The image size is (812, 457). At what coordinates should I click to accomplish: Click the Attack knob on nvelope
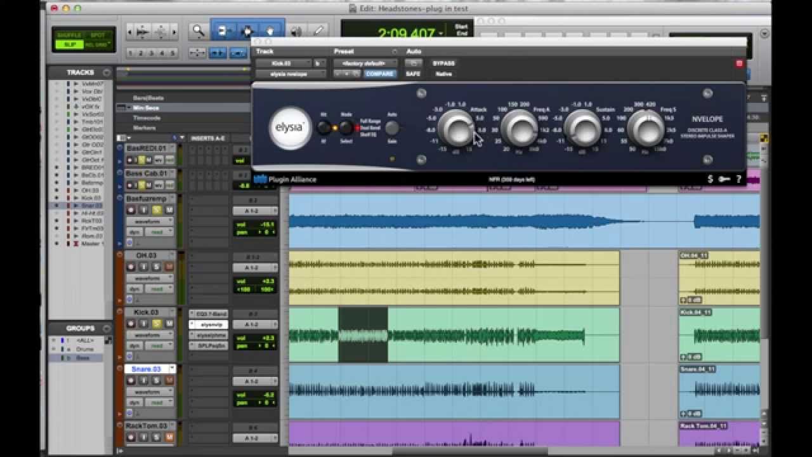click(457, 128)
